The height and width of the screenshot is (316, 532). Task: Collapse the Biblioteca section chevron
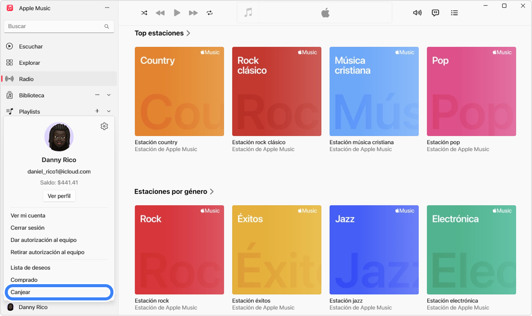coord(109,95)
